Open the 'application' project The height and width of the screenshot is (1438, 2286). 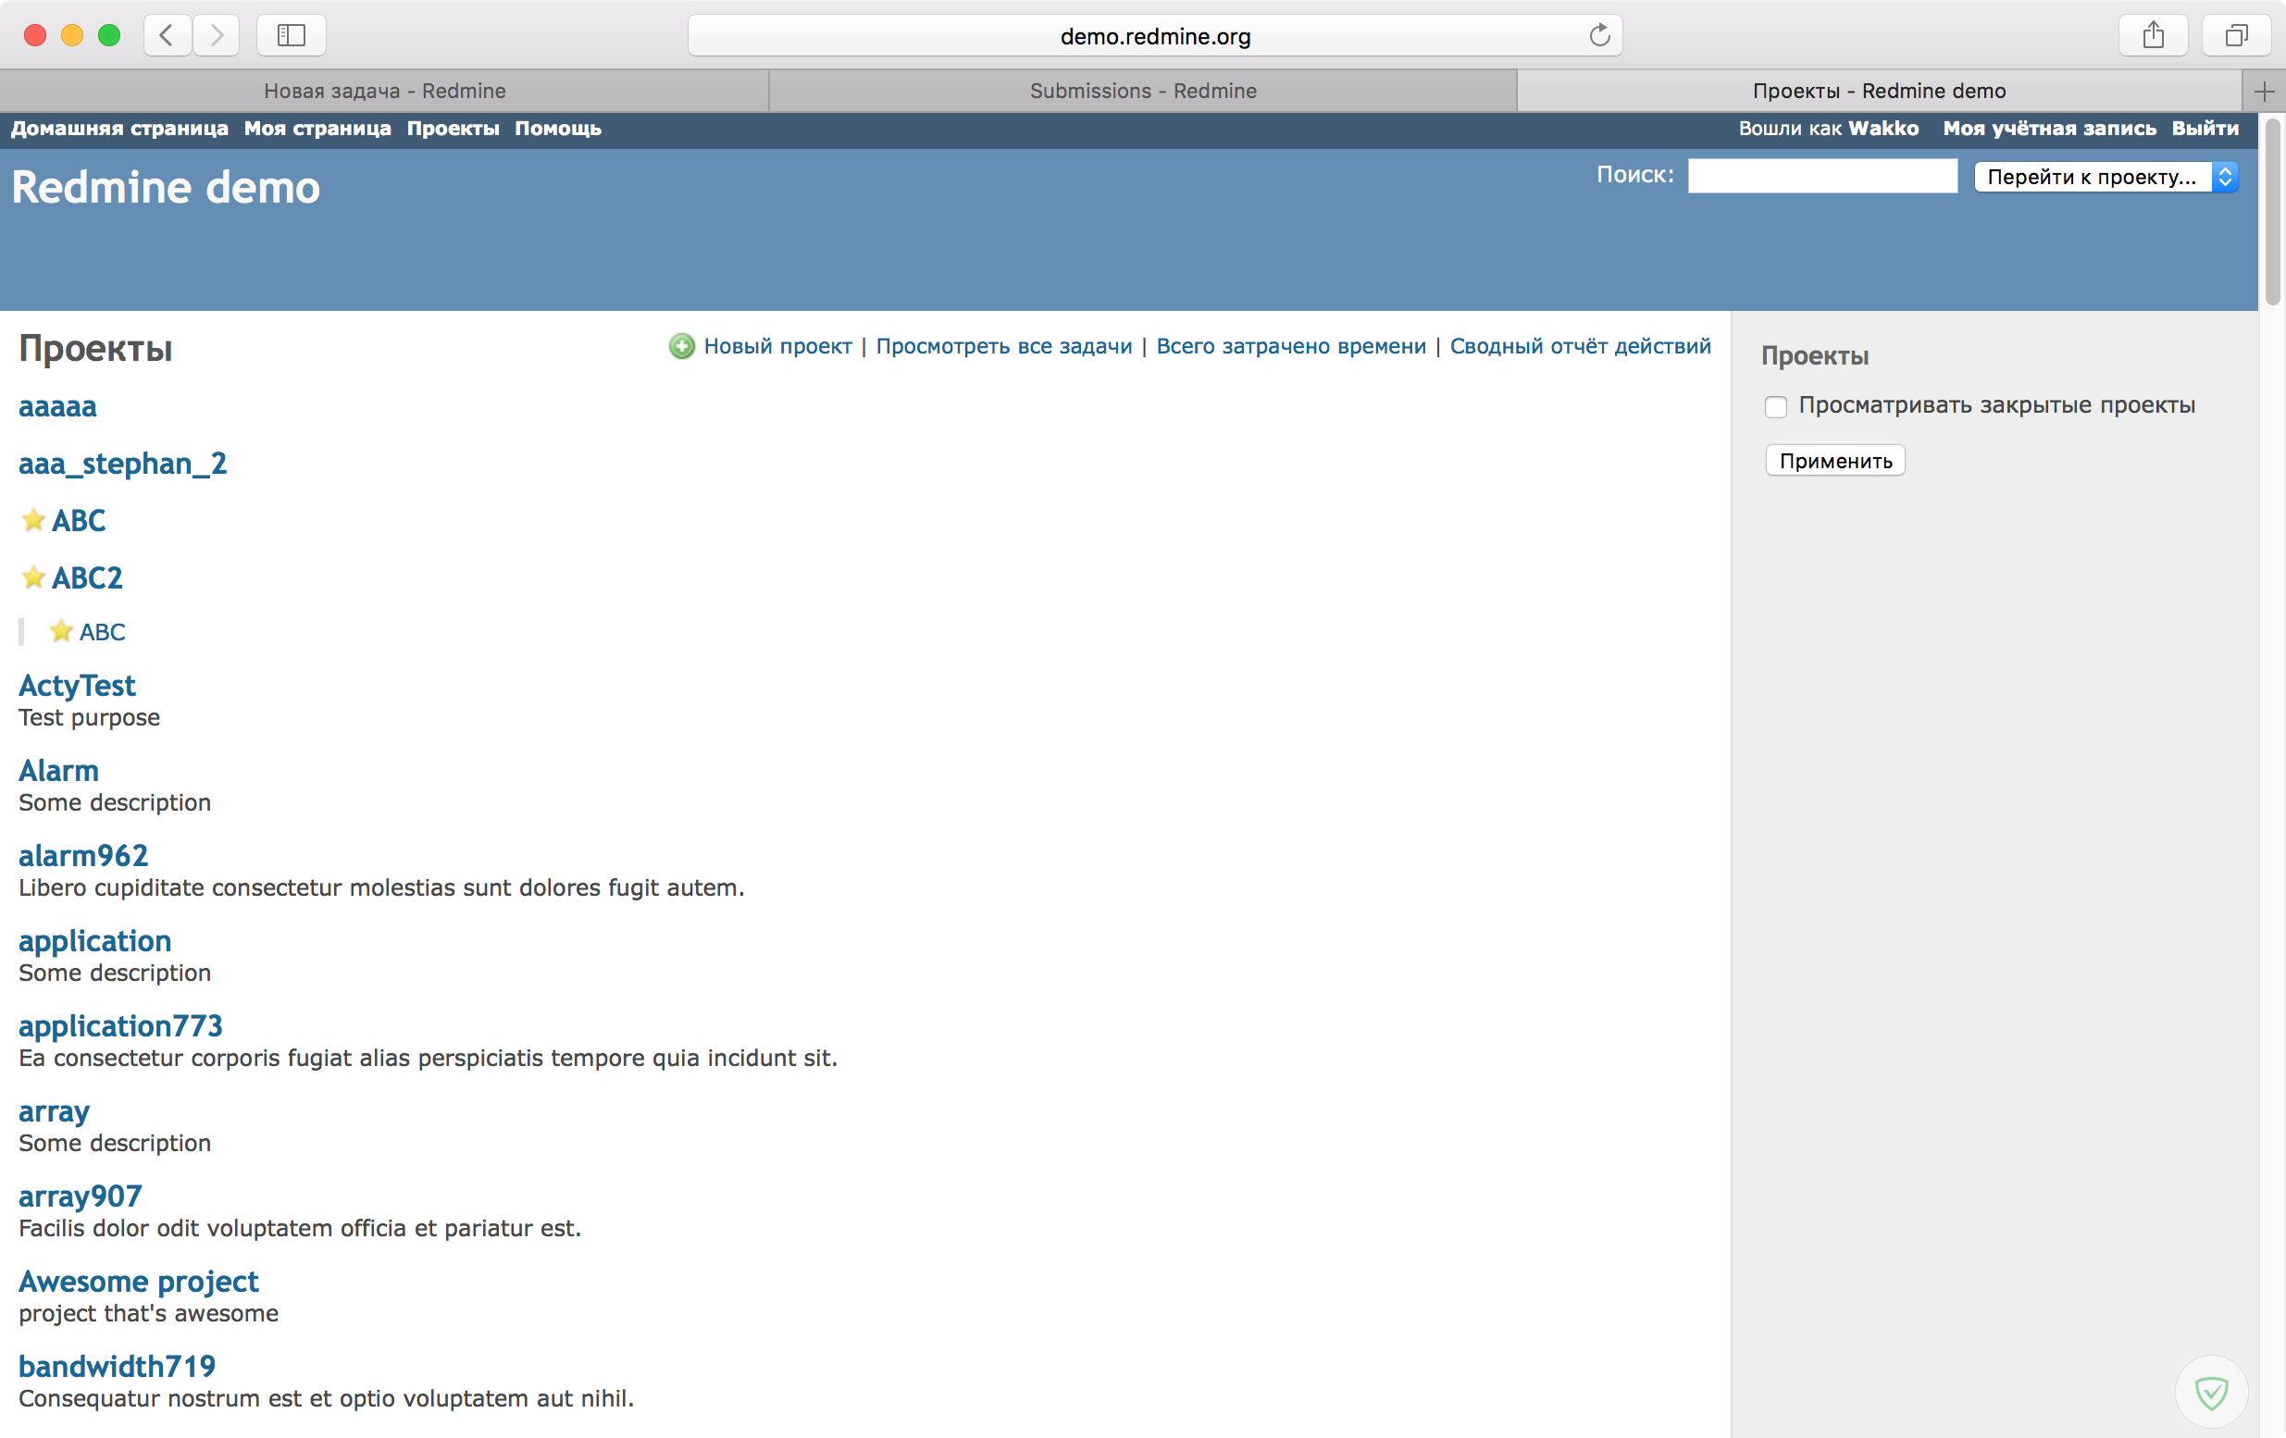click(x=95, y=941)
